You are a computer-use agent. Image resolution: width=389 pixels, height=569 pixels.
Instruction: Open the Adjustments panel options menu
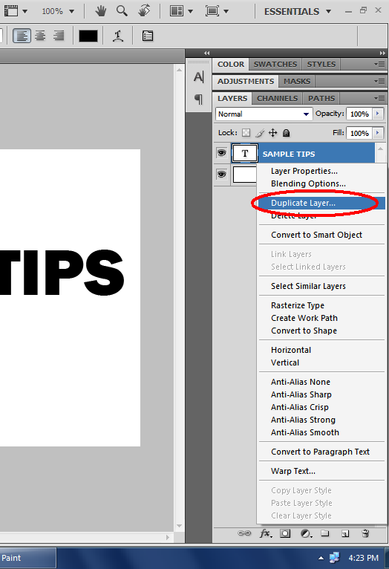pos(379,81)
